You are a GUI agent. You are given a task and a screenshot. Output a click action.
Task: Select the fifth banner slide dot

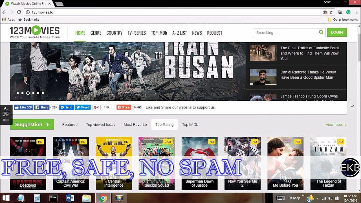38,93
